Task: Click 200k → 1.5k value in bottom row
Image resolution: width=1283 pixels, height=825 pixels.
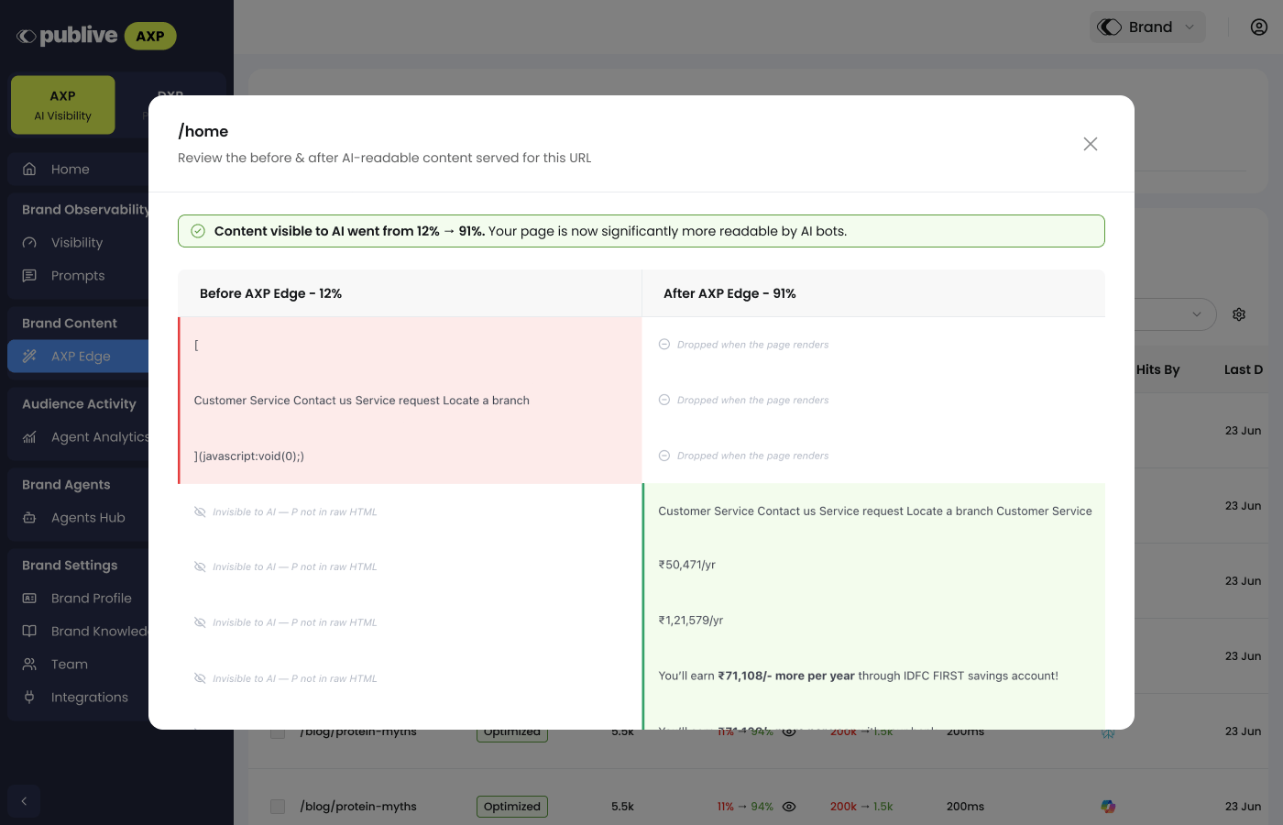Action: [861, 807]
